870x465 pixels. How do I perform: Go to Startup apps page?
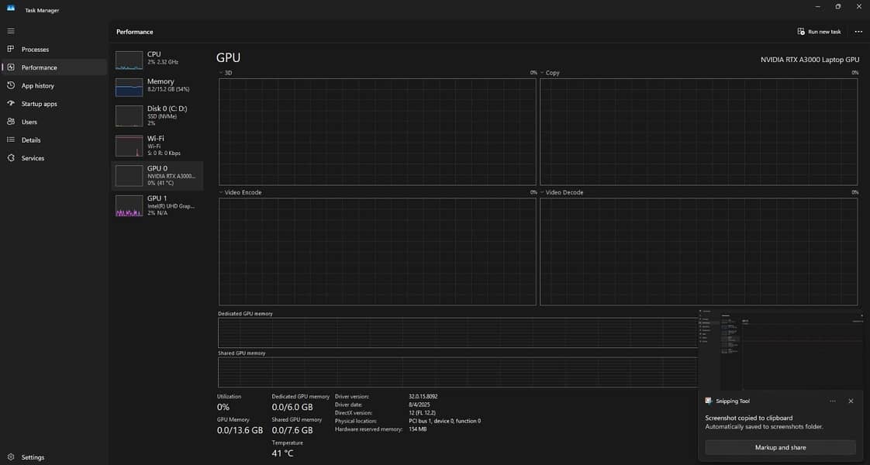tap(40, 104)
